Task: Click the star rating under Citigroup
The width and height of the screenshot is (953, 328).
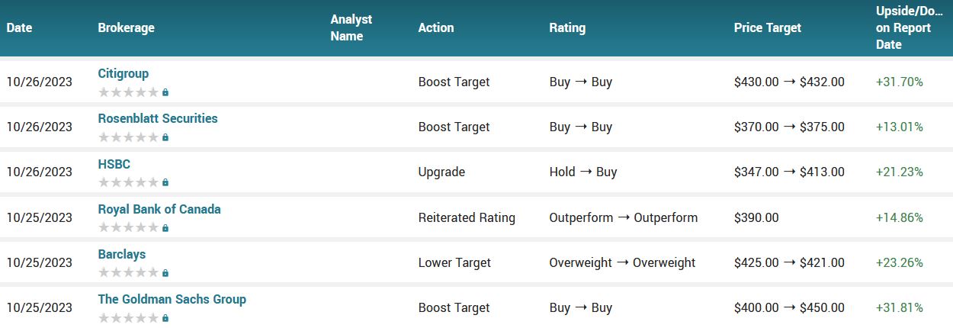Action: point(128,92)
